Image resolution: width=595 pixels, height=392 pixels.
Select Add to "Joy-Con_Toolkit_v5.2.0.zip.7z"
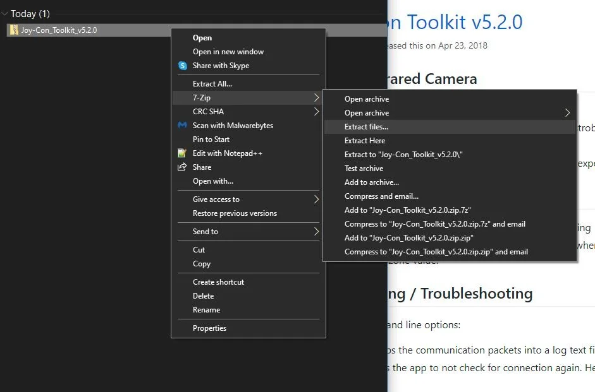(450, 210)
